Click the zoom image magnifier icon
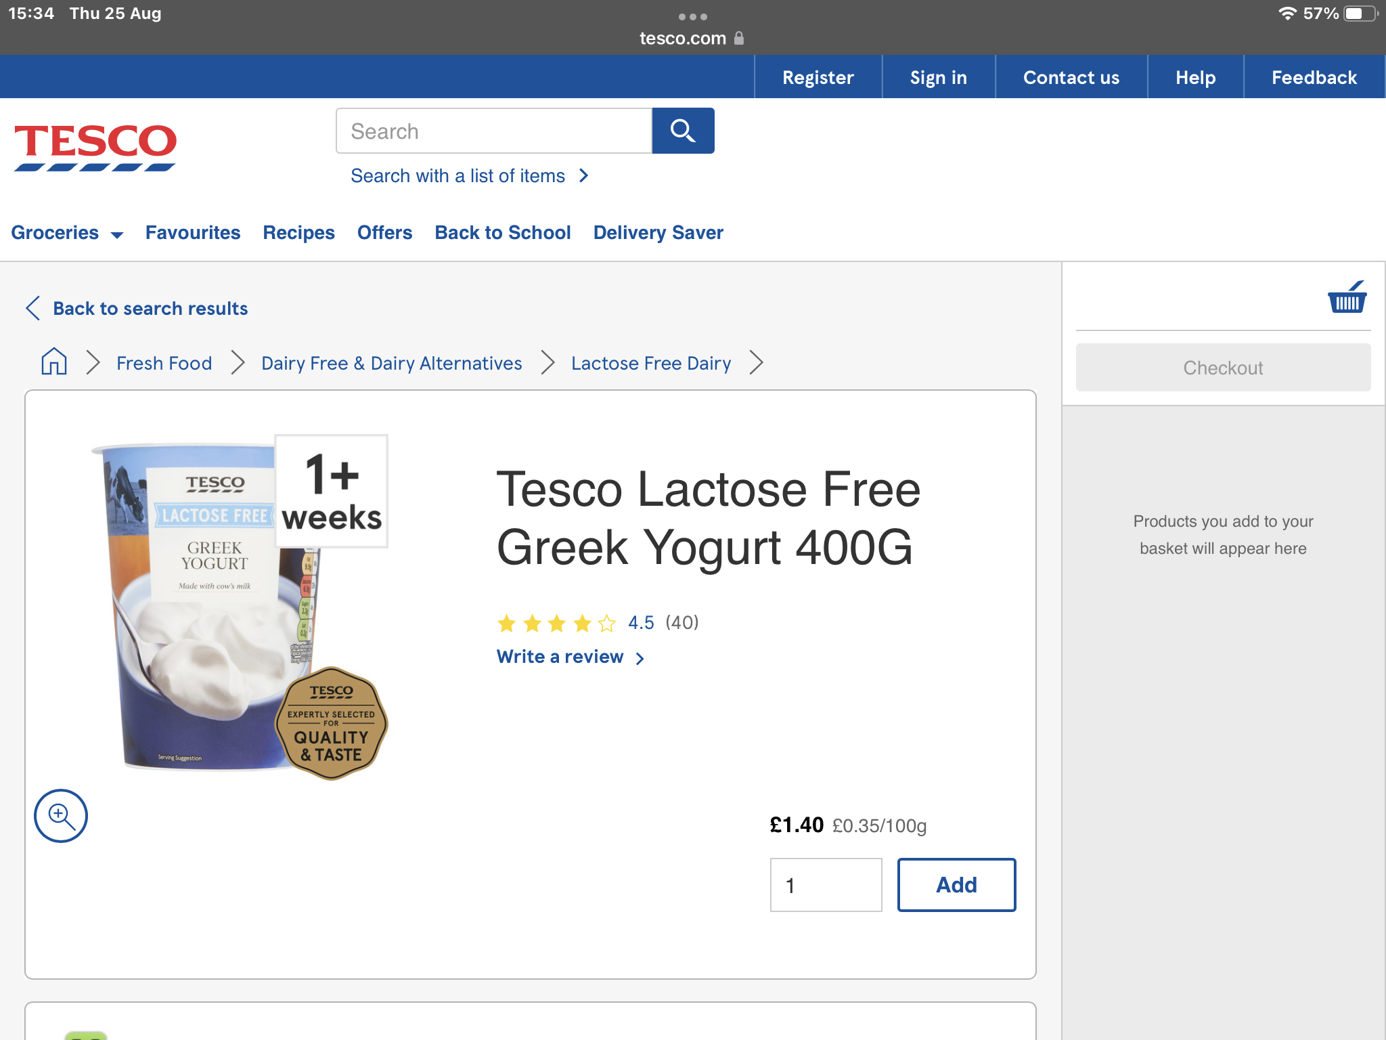 click(61, 816)
